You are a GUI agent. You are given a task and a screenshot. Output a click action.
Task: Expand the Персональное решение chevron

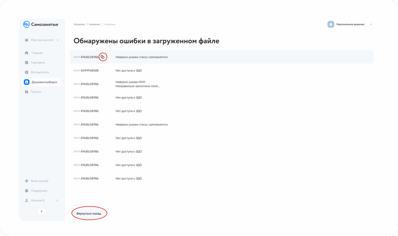point(371,24)
